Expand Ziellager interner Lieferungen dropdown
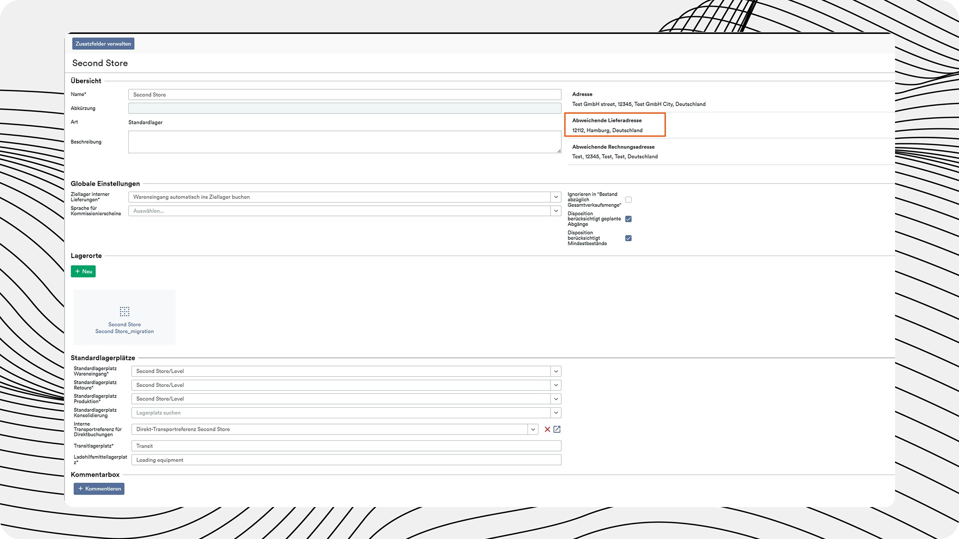This screenshot has height=539, width=959. (556, 197)
